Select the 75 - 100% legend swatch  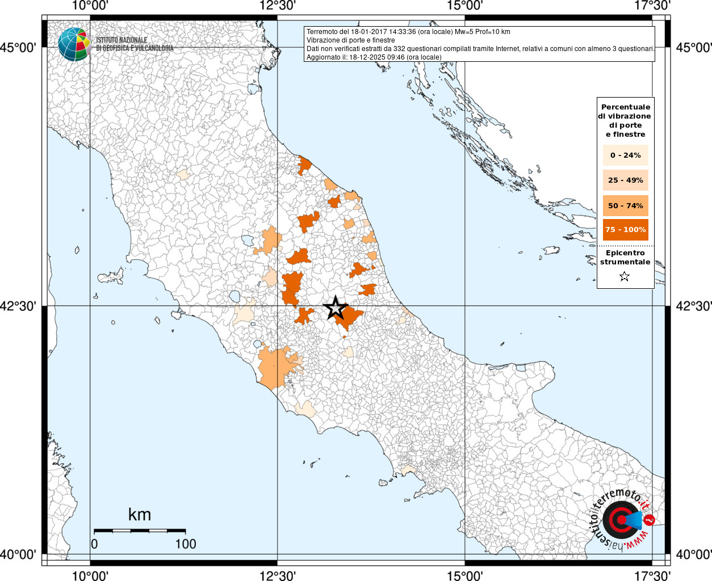click(625, 230)
